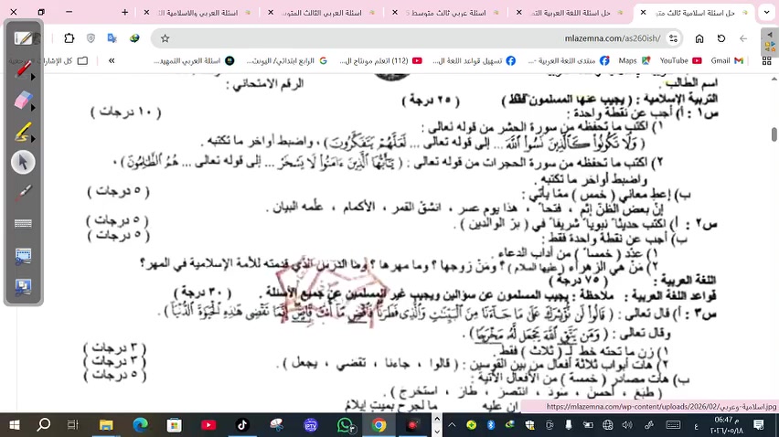Switch to tab 'اسئلة العربي الثالث المتو'
Viewport: 779px width, 437px height.
click(x=322, y=13)
